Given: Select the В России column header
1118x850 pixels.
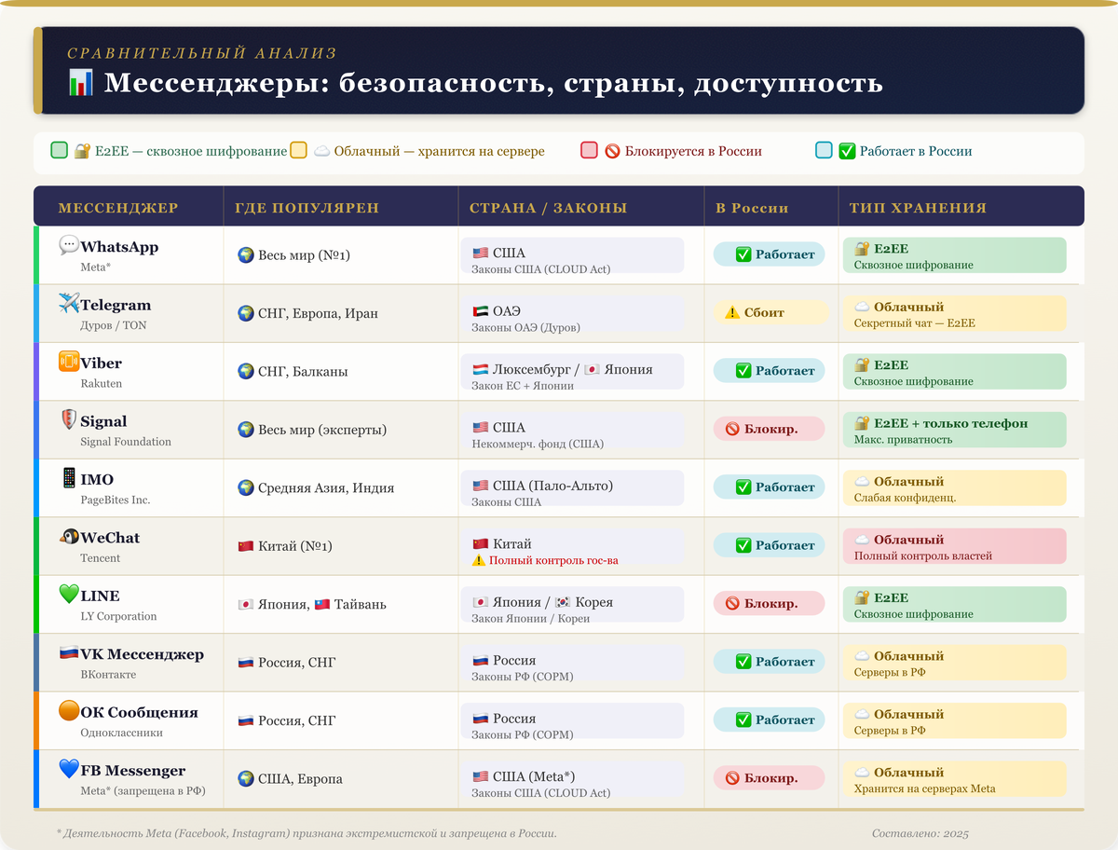Looking at the screenshot, I should 752,208.
